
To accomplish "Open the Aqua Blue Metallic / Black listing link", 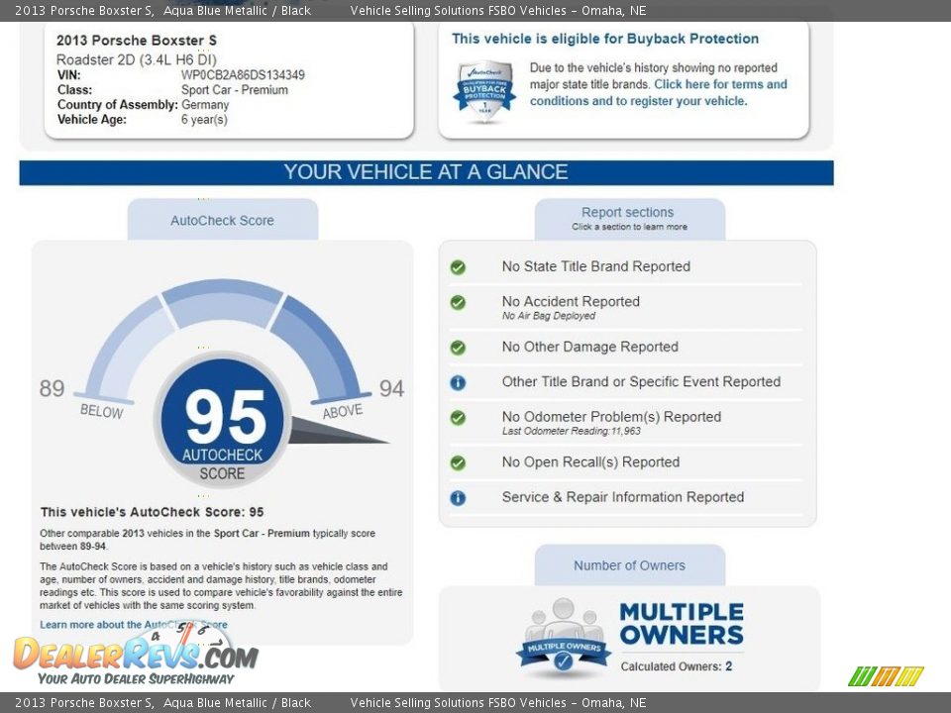I will 234,10.
